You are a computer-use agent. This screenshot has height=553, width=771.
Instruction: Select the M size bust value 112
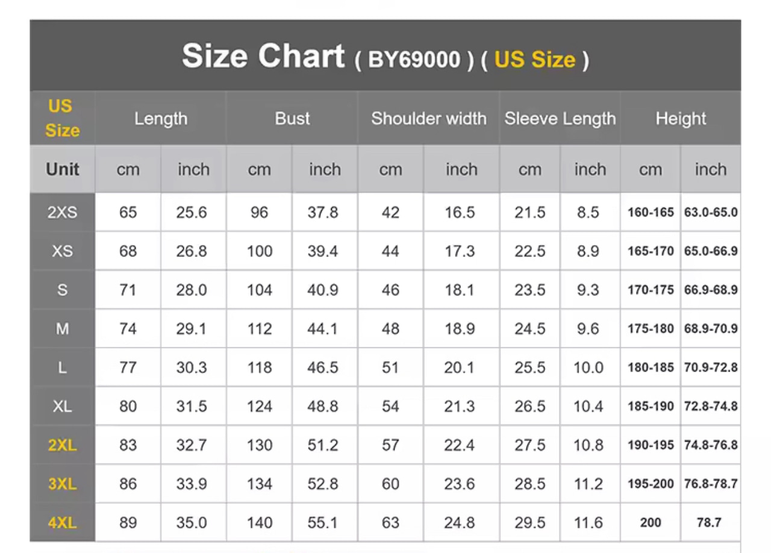point(259,329)
